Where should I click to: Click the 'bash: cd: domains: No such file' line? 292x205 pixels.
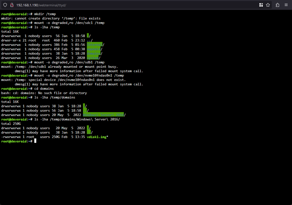(44, 93)
